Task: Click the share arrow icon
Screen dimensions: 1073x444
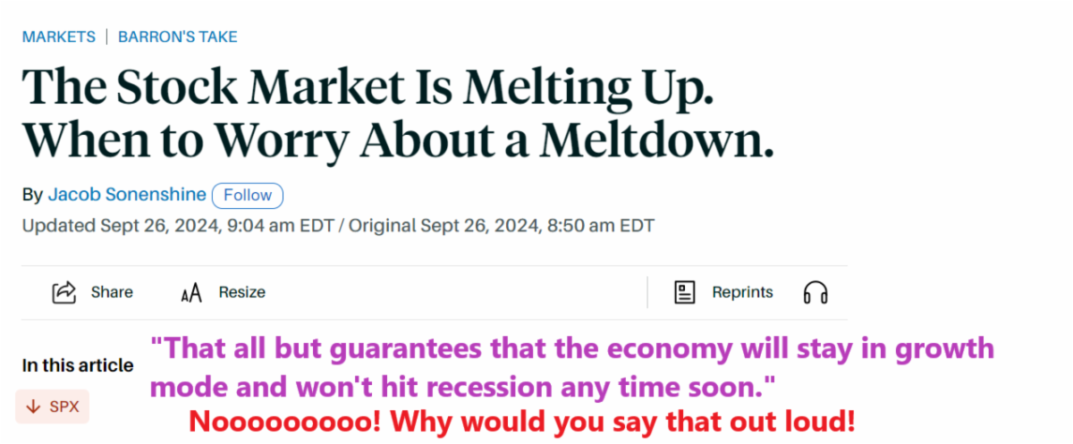Action: coord(64,292)
